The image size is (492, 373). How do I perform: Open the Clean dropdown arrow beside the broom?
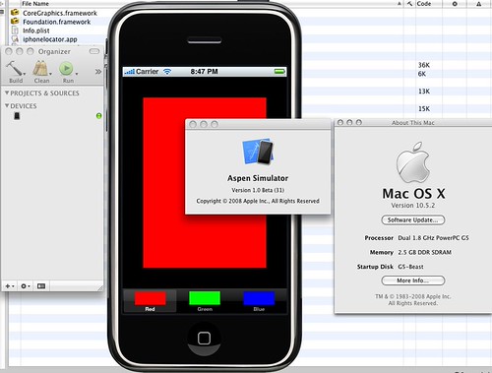(50, 74)
